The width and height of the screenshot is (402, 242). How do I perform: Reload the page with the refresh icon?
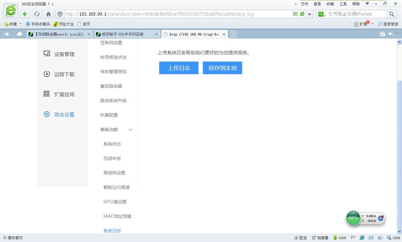coord(37,14)
